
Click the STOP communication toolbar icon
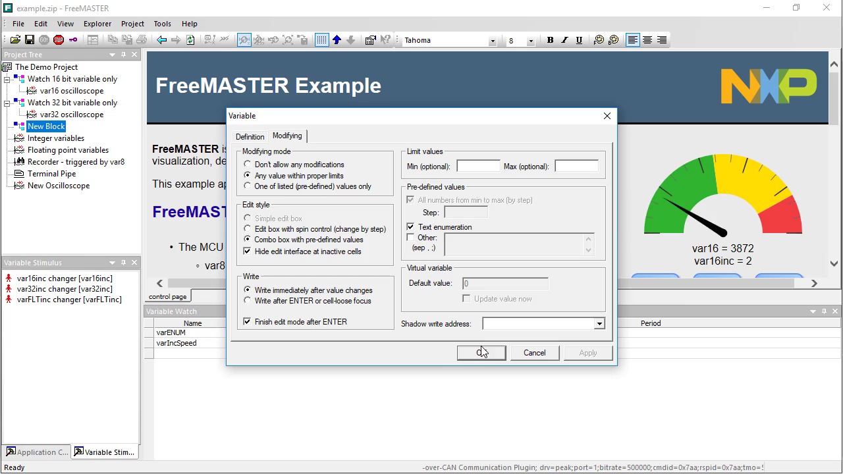click(58, 39)
